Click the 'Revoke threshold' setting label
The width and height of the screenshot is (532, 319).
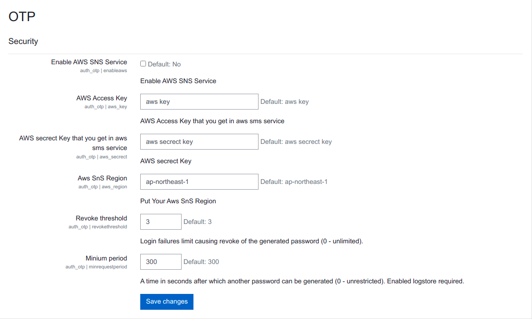pyautogui.click(x=101, y=218)
